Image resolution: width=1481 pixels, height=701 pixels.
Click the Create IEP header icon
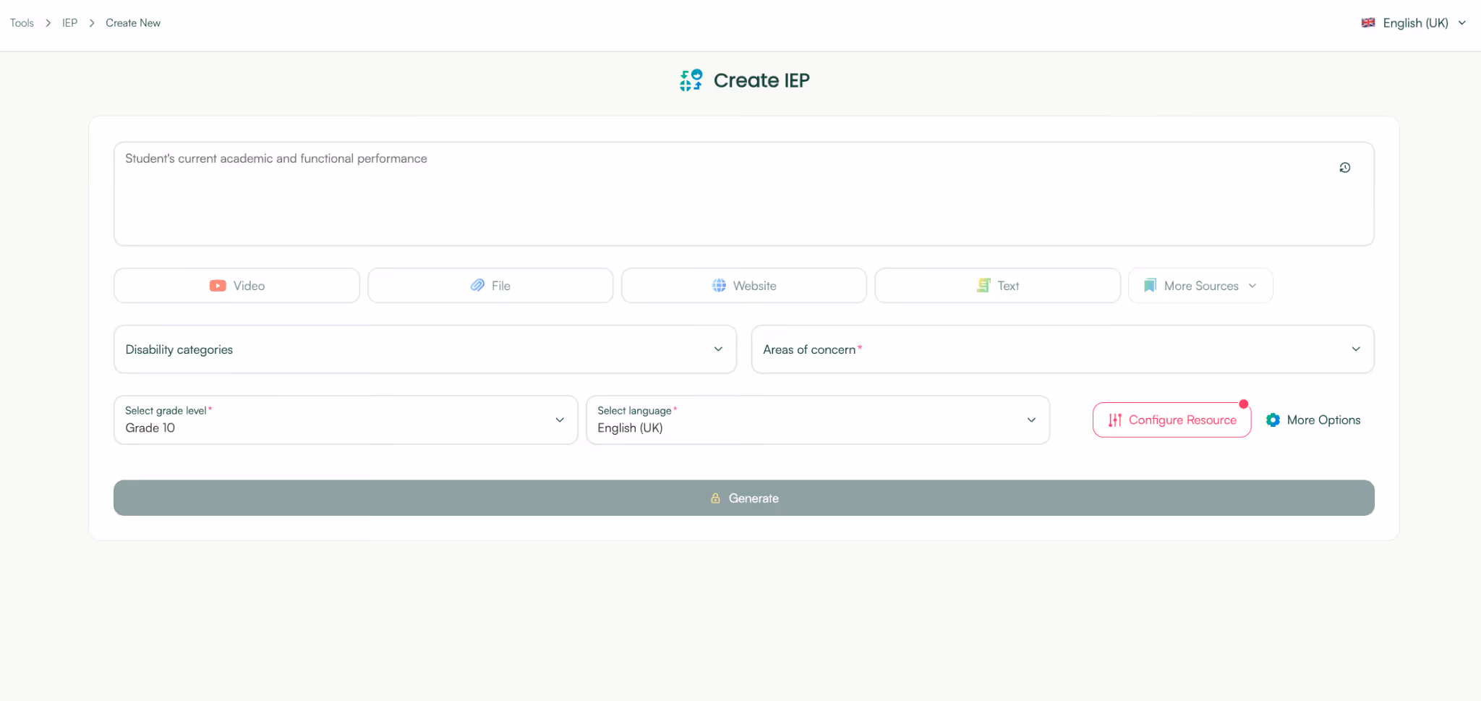click(690, 80)
